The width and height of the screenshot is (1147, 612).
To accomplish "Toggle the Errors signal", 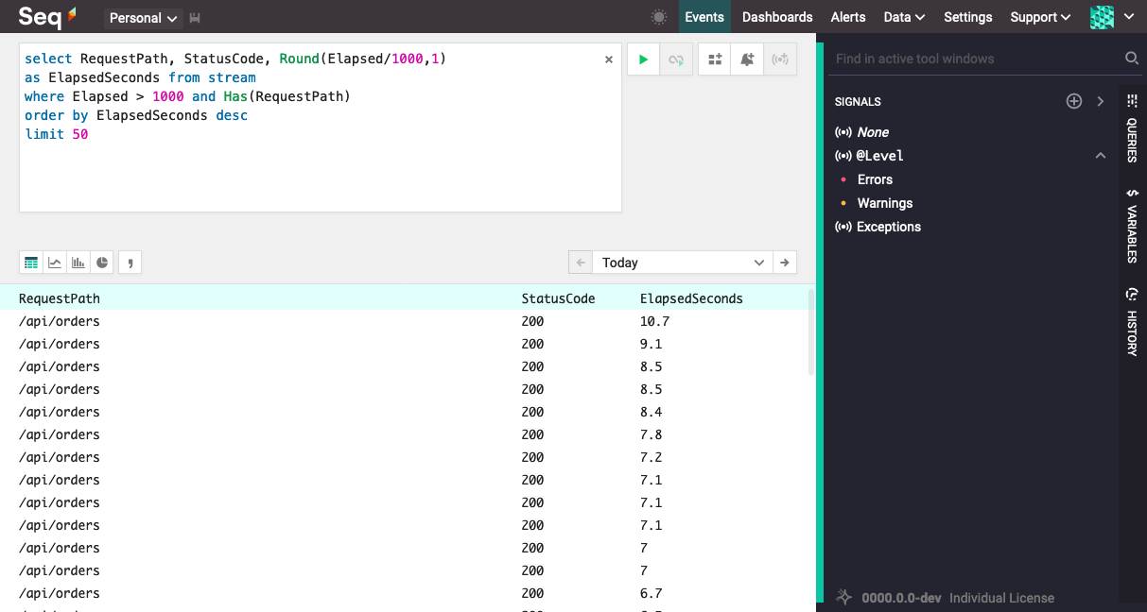I will tap(875, 179).
